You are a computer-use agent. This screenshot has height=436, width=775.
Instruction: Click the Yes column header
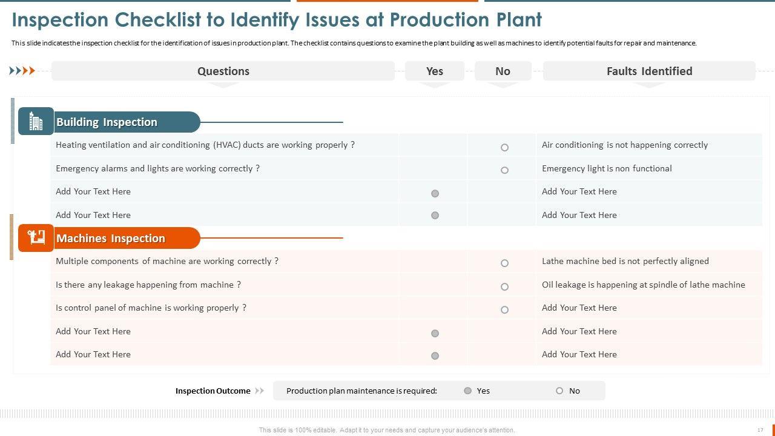tap(435, 71)
